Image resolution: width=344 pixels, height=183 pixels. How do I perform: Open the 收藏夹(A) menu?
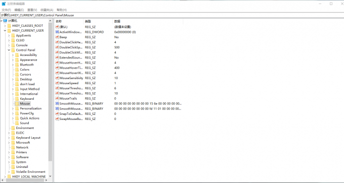pos(47,10)
